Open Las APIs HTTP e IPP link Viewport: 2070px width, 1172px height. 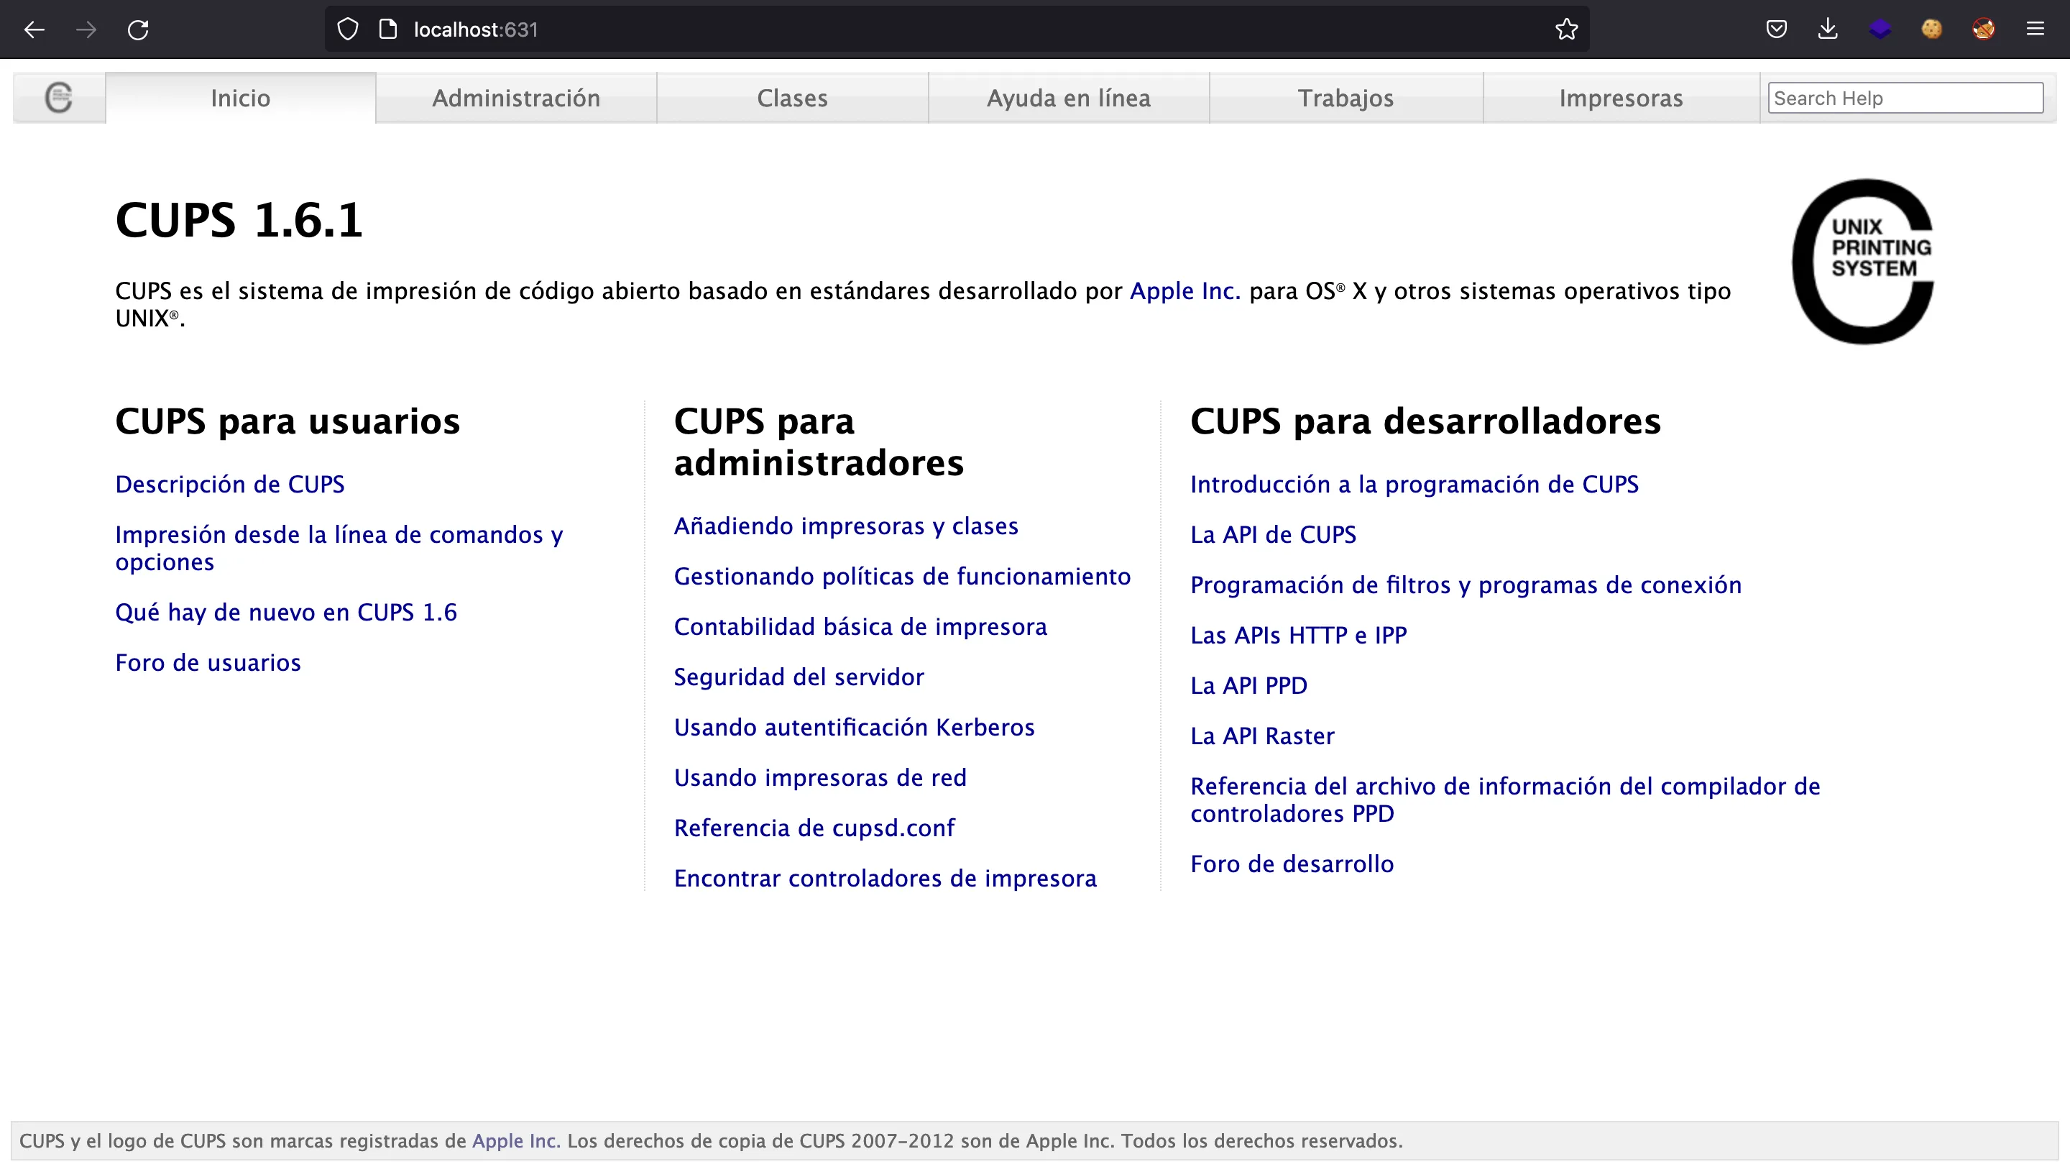[x=1299, y=635]
